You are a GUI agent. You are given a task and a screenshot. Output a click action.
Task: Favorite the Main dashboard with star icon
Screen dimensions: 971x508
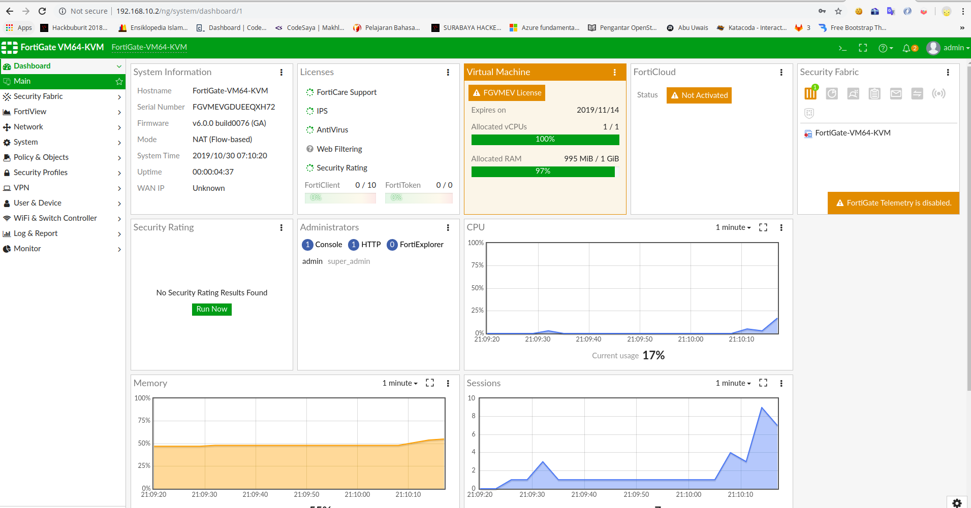click(x=119, y=82)
